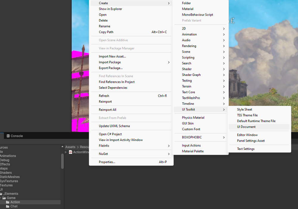Image resolution: width=298 pixels, height=209 pixels.
Task: Click Show in Explorer
Action: pos(110,9)
